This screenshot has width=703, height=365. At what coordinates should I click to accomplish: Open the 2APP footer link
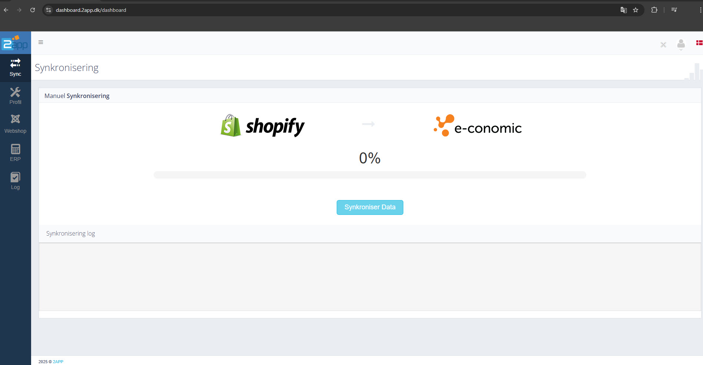point(58,362)
